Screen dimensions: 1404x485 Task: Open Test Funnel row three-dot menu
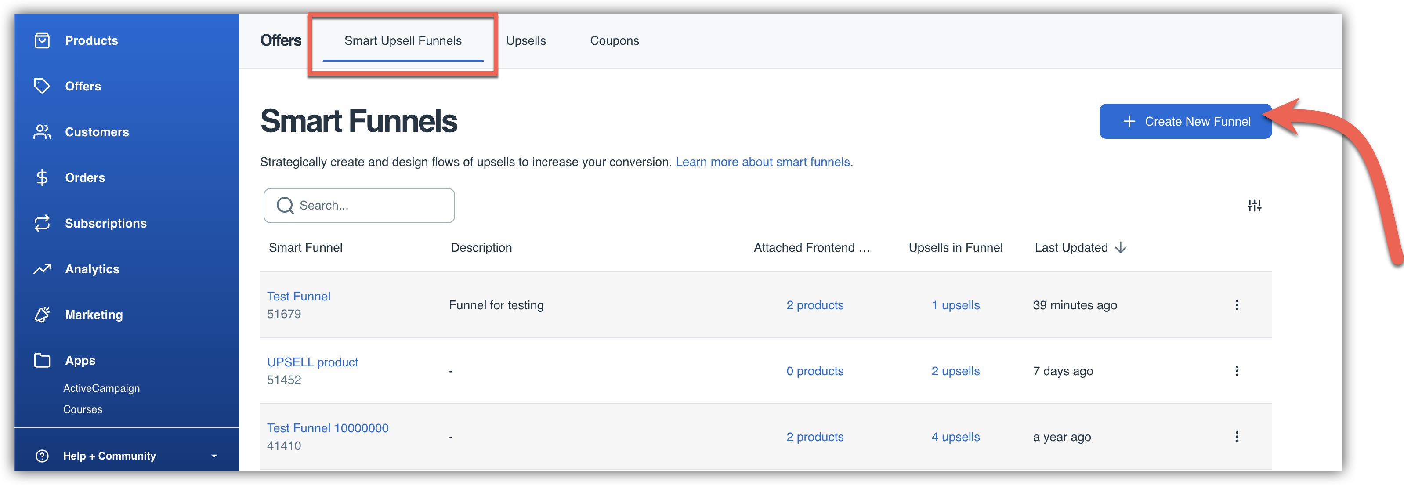[1237, 304]
